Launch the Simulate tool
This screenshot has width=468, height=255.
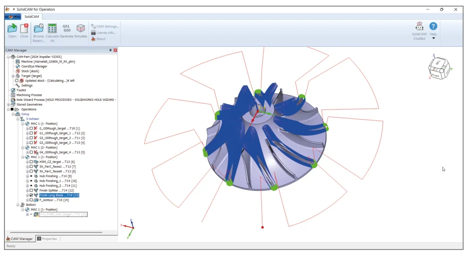pyautogui.click(x=80, y=29)
